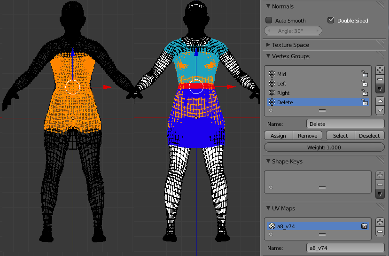Add a new vertex group with plus icon
The width and height of the screenshot is (389, 256).
380,70
